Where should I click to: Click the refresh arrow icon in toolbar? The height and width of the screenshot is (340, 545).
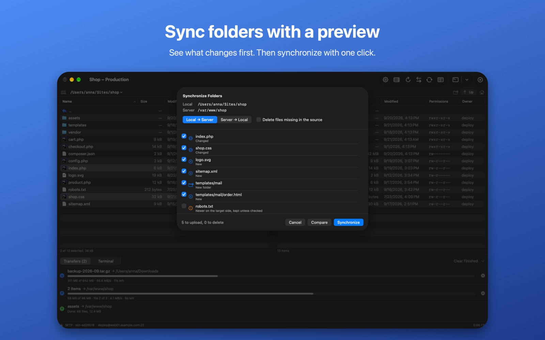tap(408, 80)
